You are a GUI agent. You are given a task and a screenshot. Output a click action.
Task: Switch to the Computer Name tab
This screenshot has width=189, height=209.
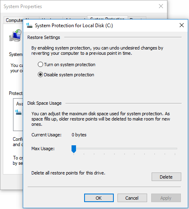(13, 20)
